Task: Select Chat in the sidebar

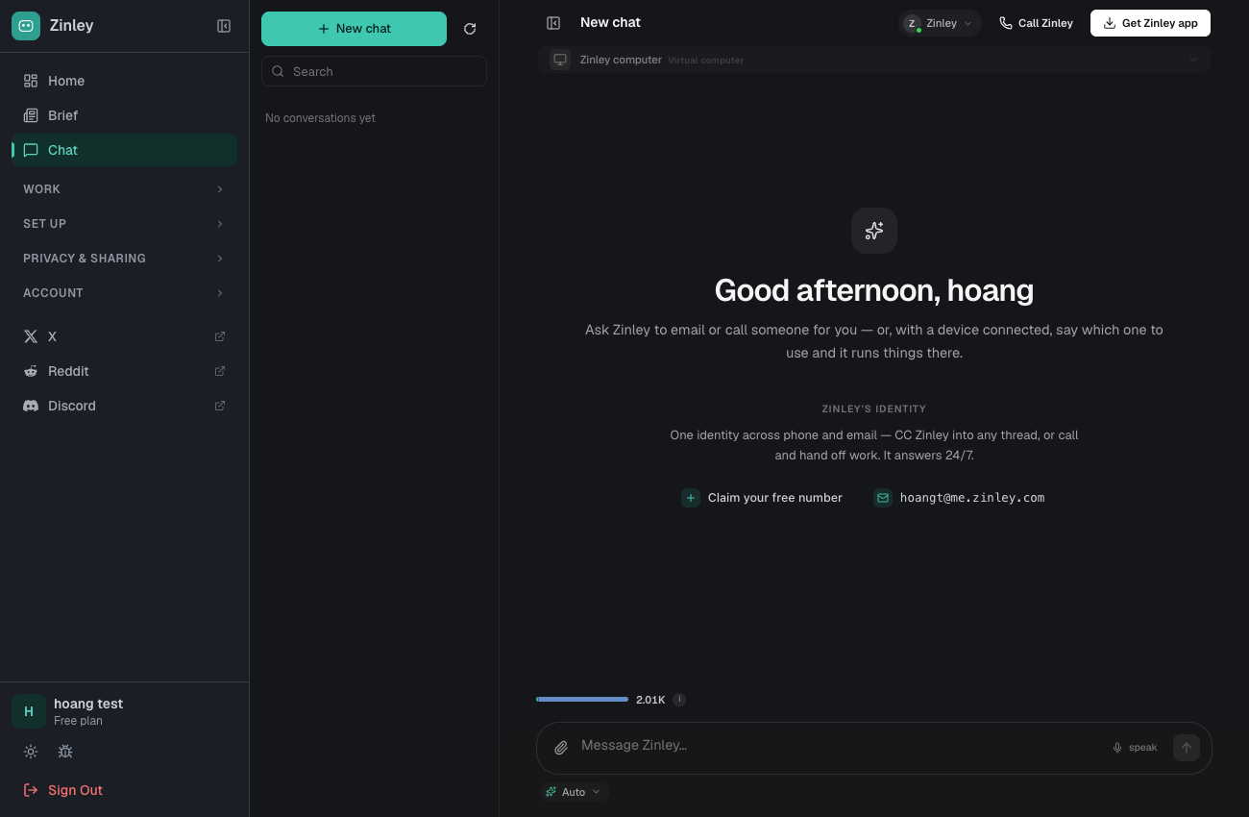Action: click(124, 150)
